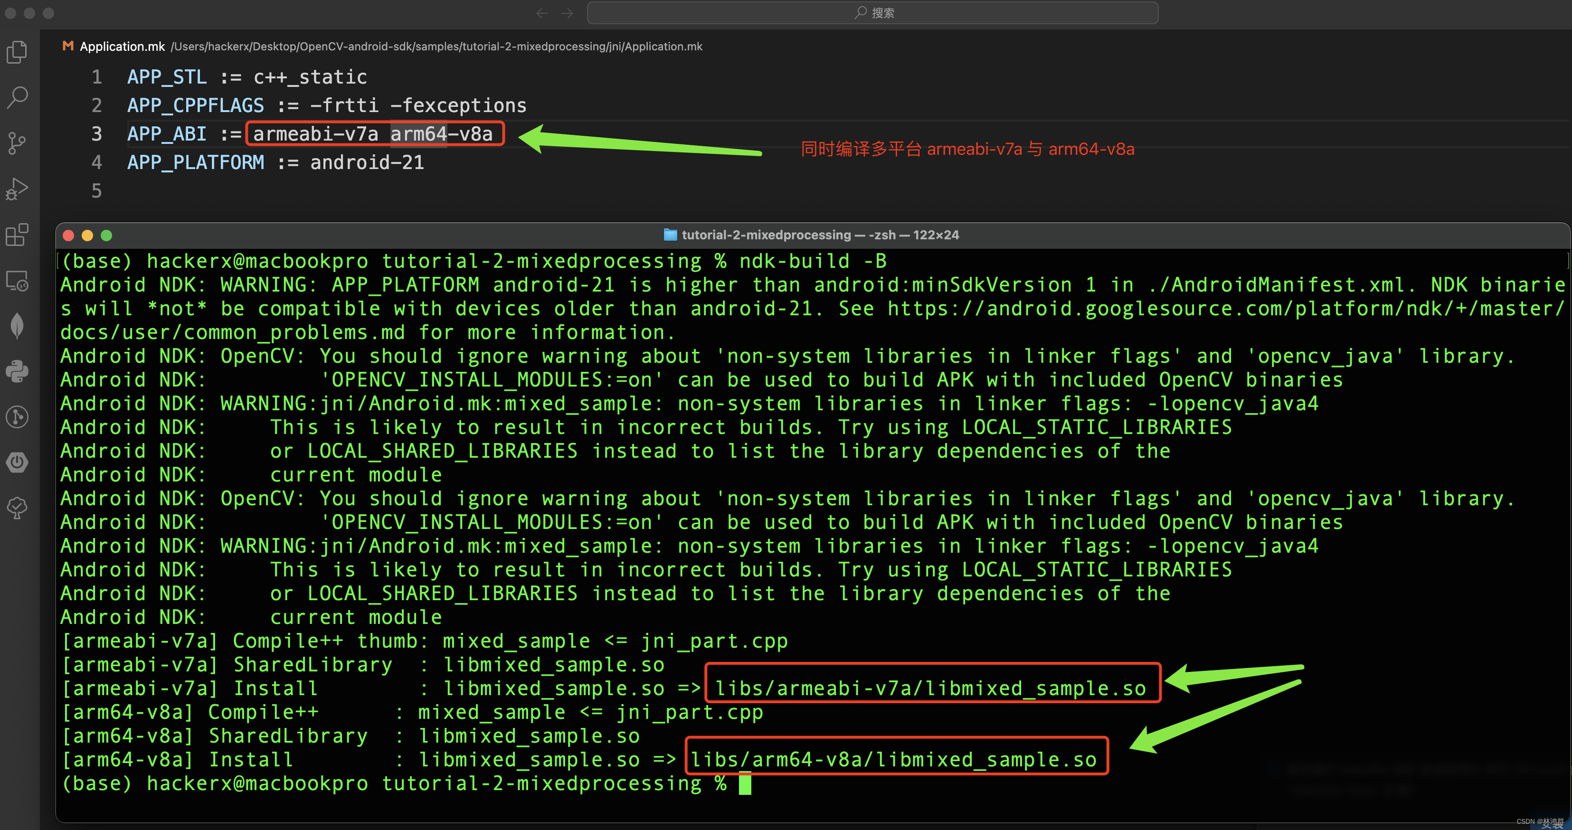Screen dimensions: 1572x830
Task: Open the tree checkmark view icon
Action: (x=17, y=508)
